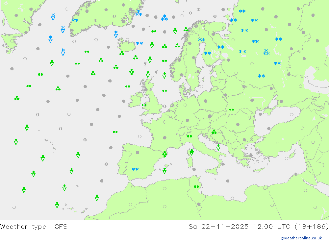Click the grey cloud dot south of Sardinia

[194, 169]
